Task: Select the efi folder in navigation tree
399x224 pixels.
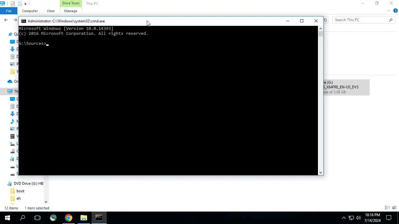Action: tap(18, 198)
